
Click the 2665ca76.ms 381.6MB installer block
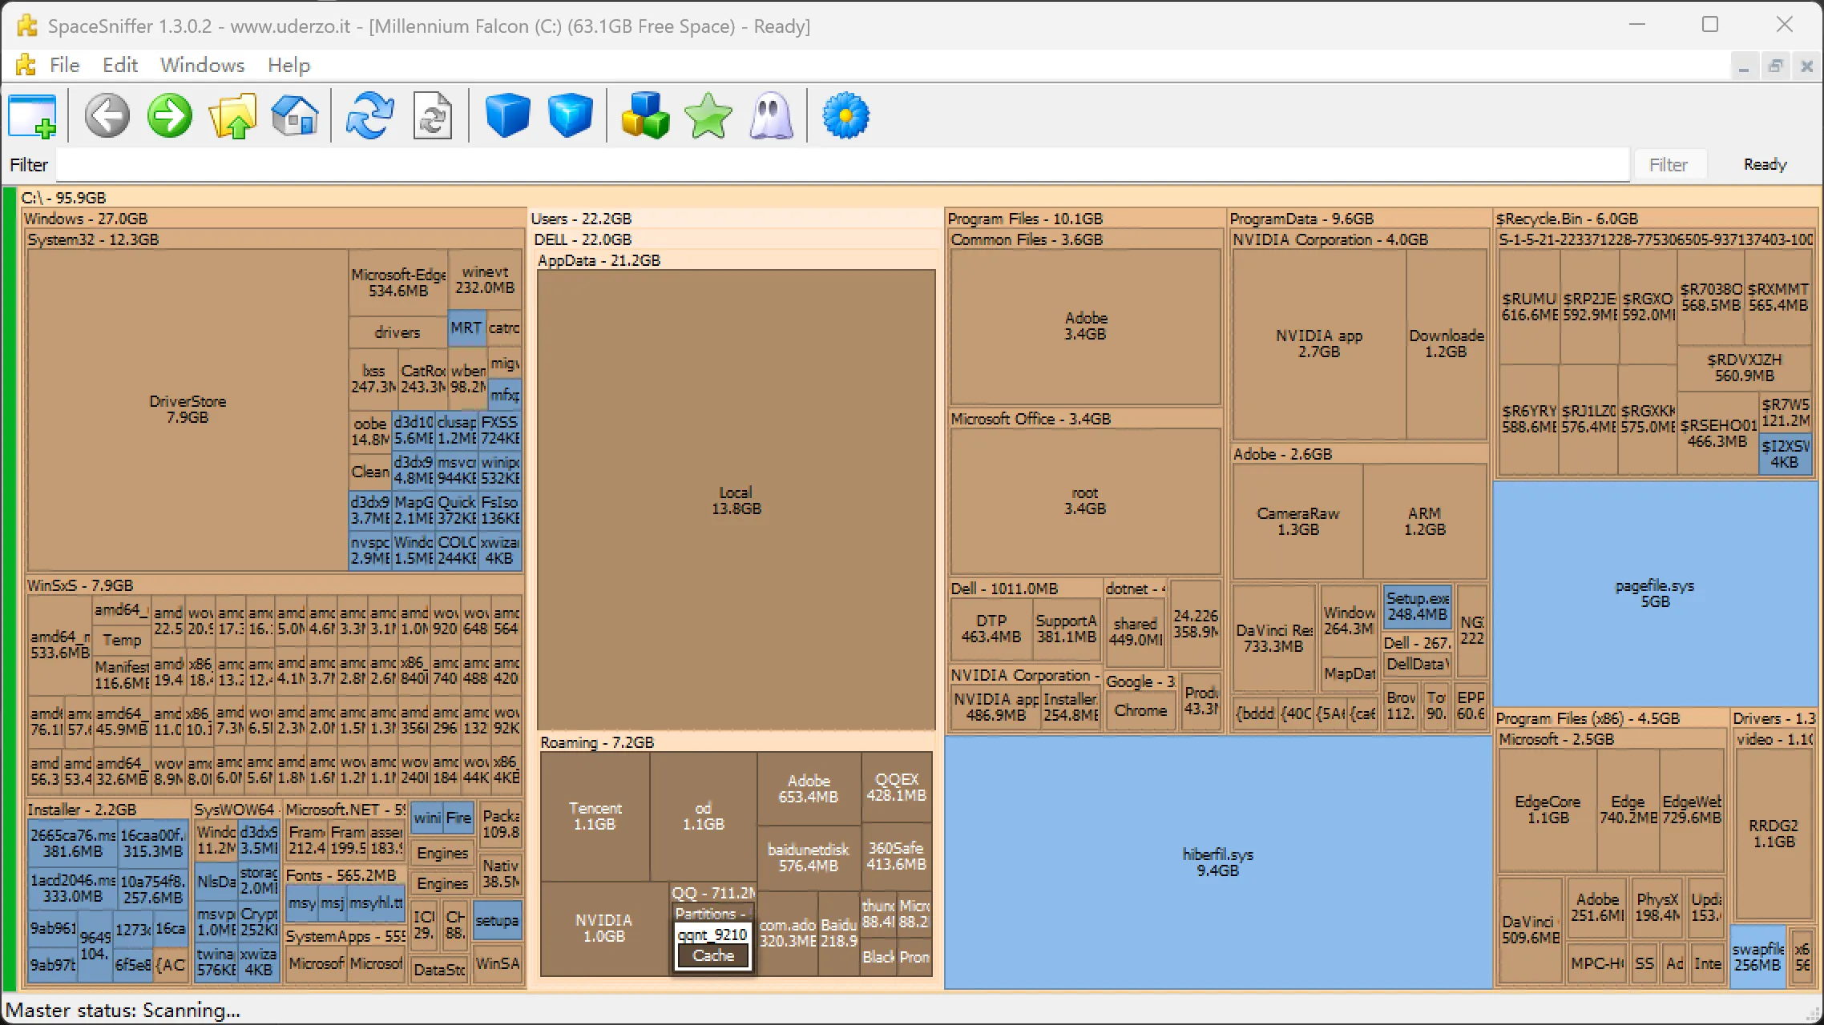click(72, 843)
